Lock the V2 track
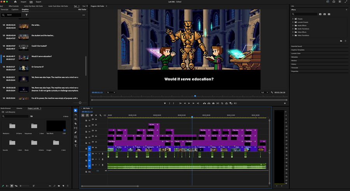 86,143
